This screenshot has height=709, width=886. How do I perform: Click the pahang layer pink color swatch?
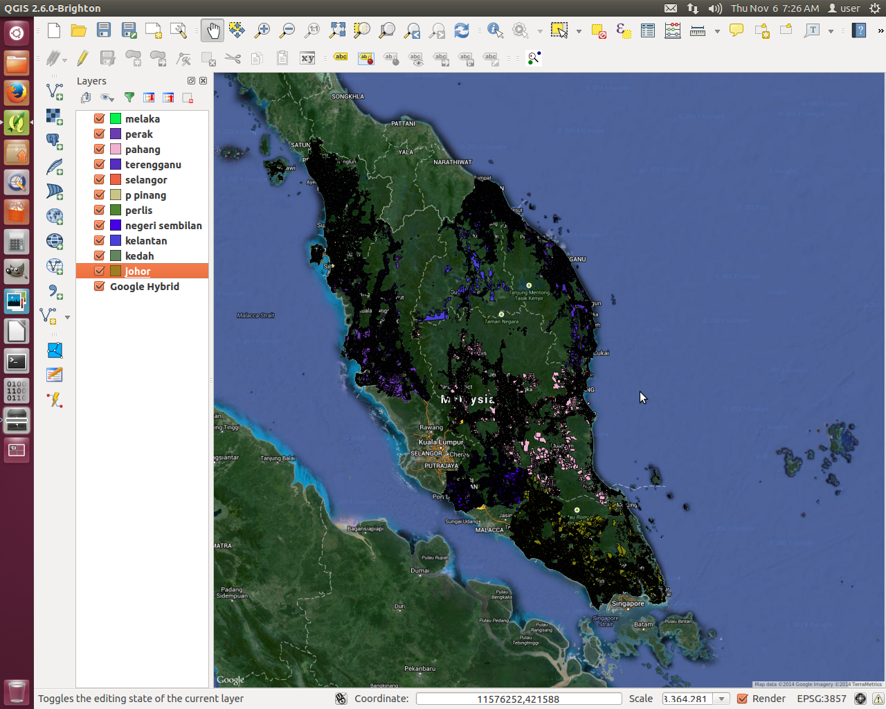[116, 149]
